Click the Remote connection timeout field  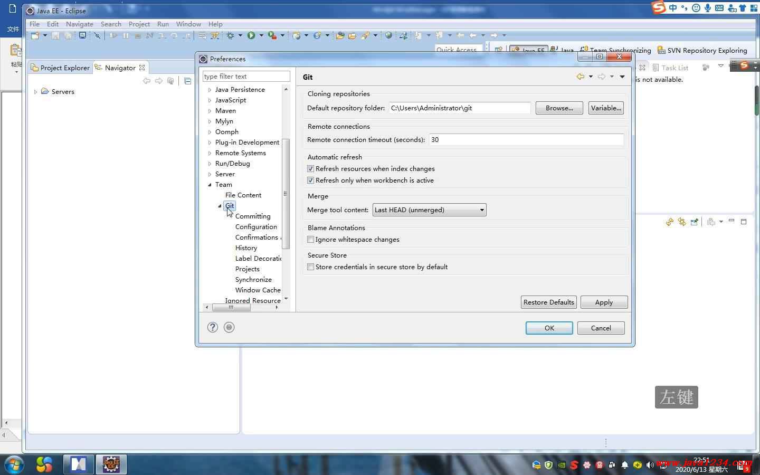click(527, 140)
